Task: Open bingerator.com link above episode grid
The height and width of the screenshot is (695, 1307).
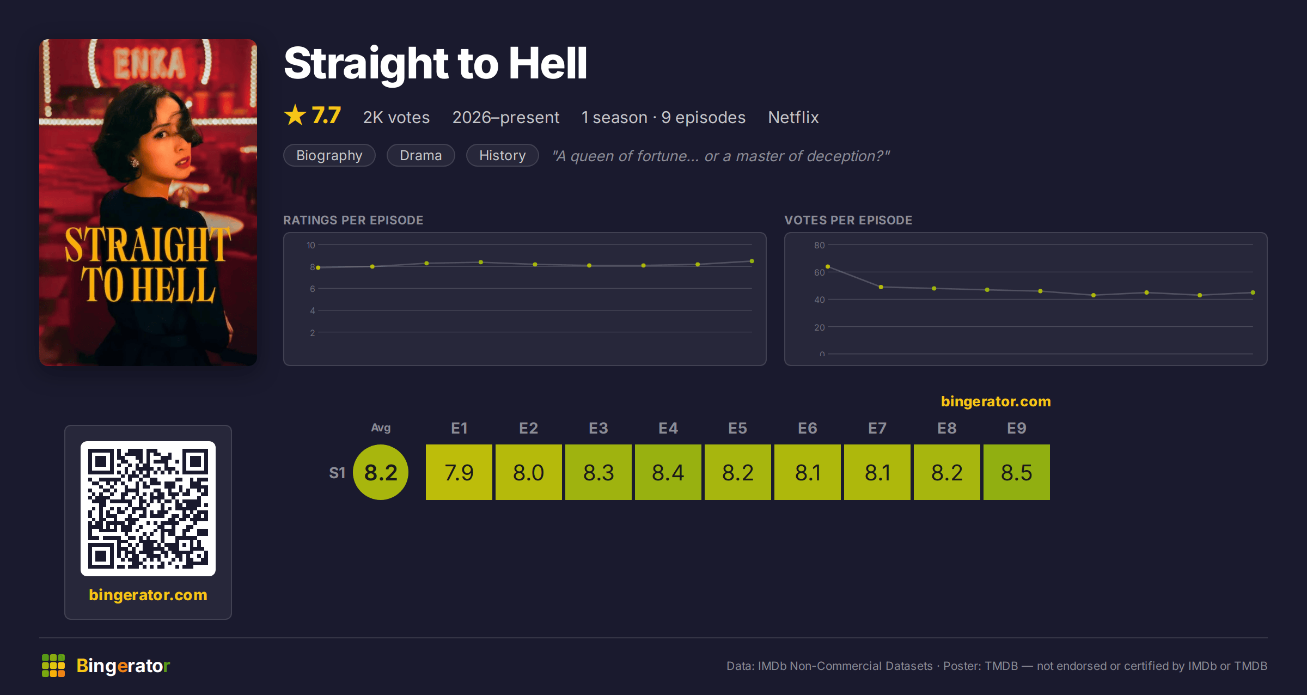Action: coord(996,401)
